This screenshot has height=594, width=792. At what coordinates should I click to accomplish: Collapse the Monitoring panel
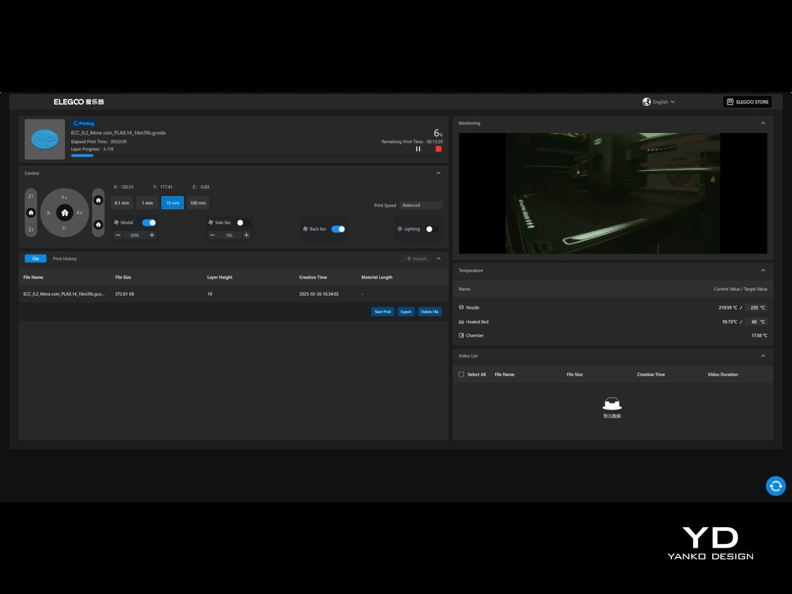click(763, 123)
